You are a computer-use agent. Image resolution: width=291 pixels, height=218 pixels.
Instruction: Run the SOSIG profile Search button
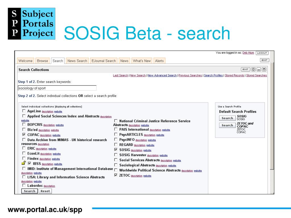click(227, 118)
